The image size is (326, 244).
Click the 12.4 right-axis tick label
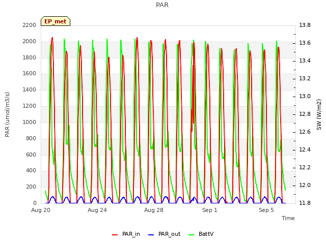coord(305,149)
